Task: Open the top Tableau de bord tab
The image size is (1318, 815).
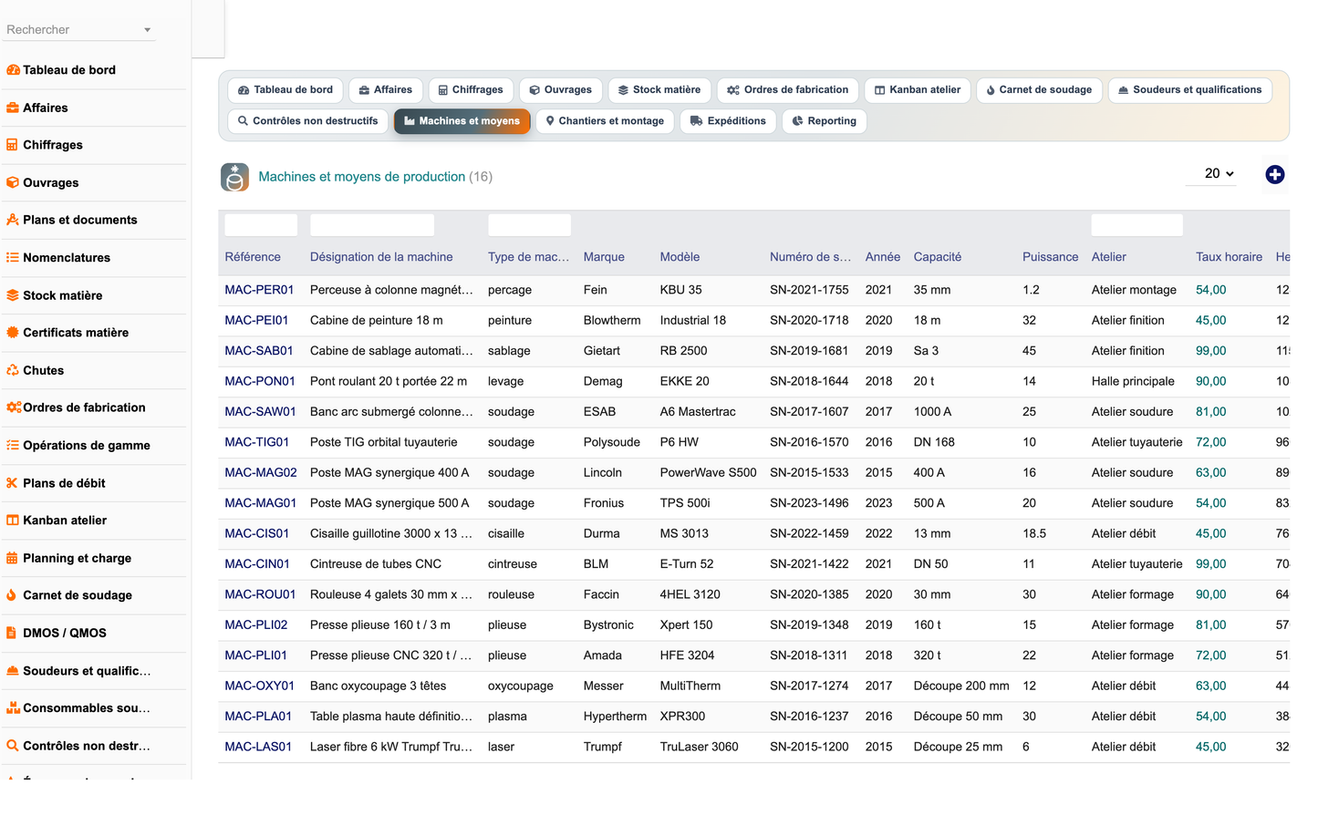Action: [285, 90]
